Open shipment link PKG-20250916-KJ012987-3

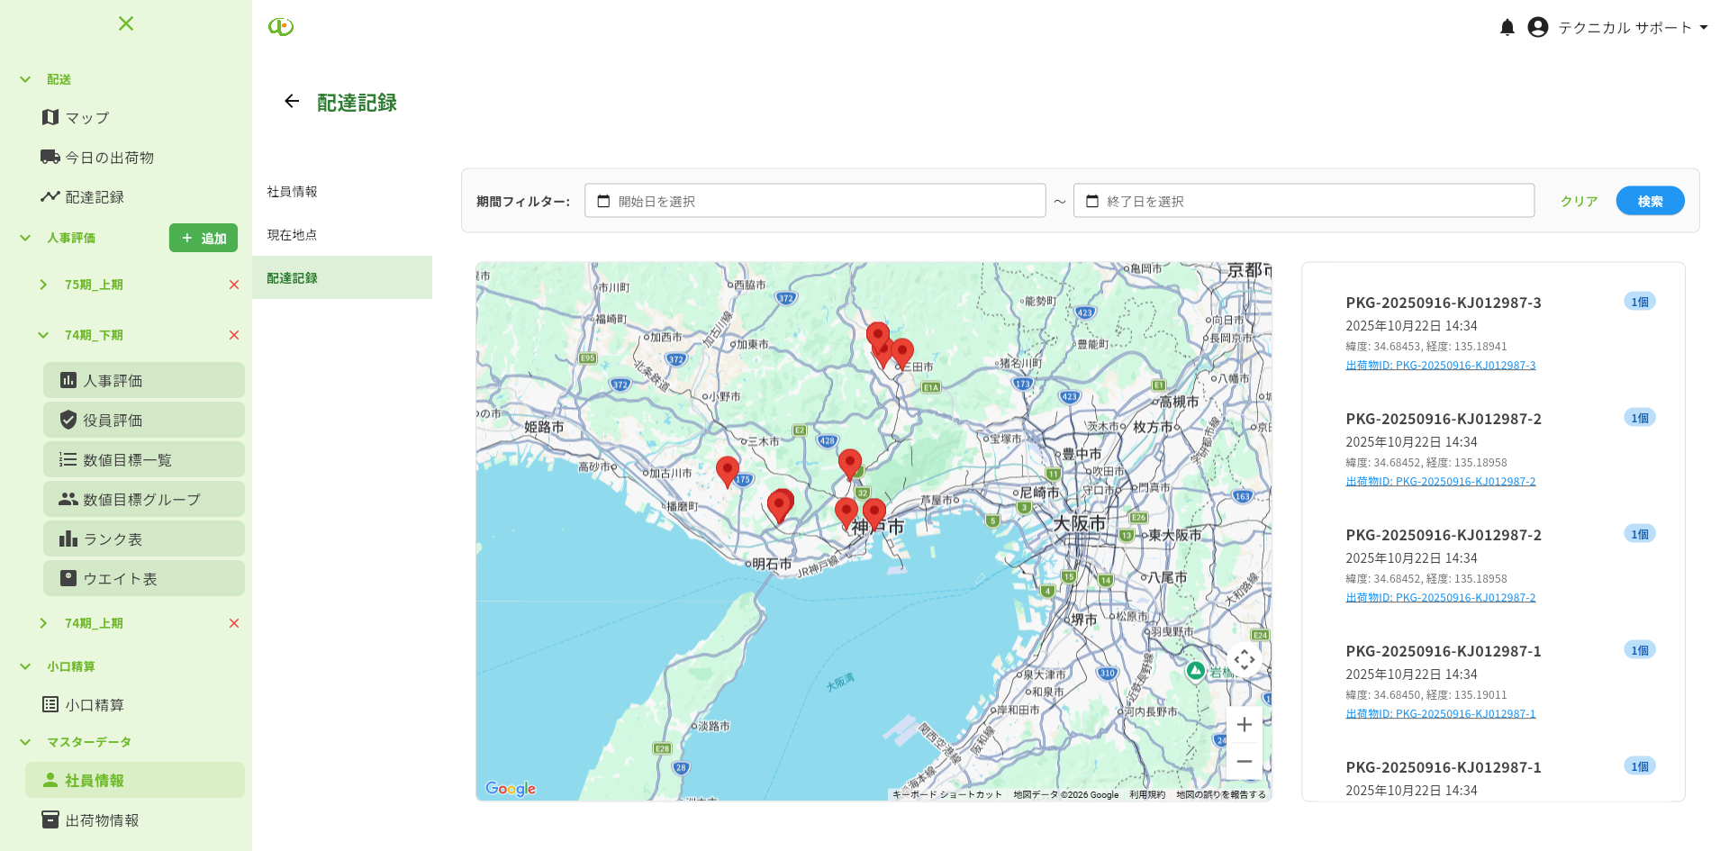(x=1440, y=366)
